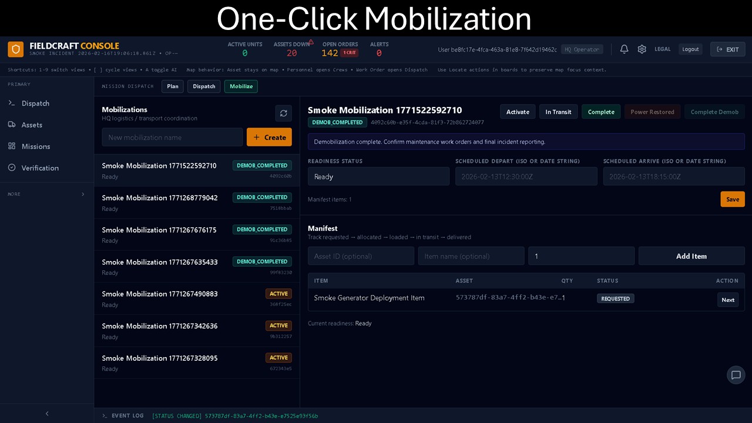
Task: Click the Missions grid icon in sidebar
Action: (12, 146)
